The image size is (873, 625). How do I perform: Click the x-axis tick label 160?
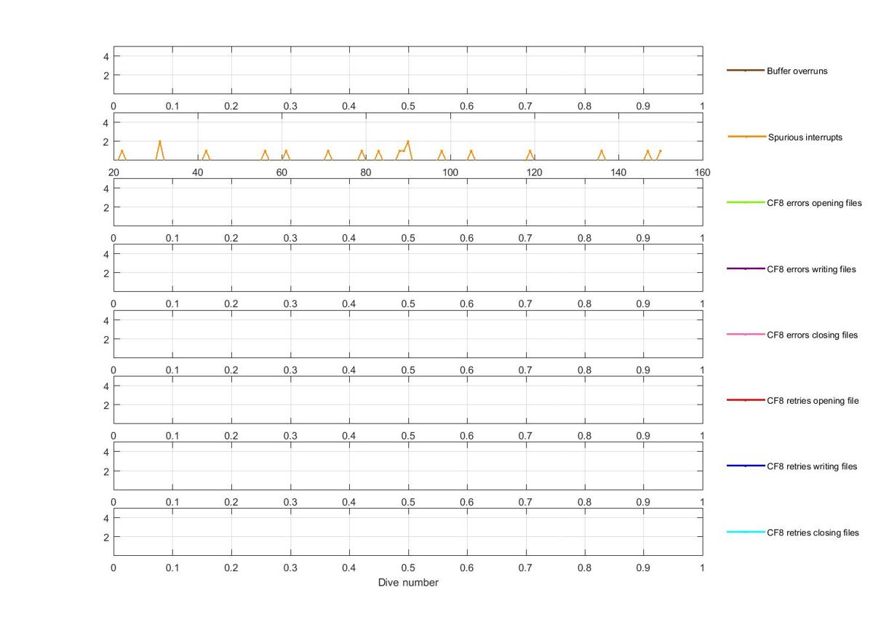(702, 172)
